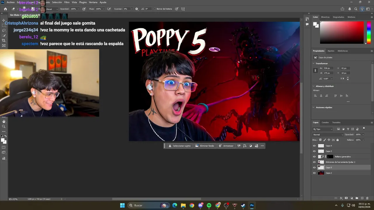
Task: Click the hue spectrum slider
Action: pyautogui.click(x=369, y=32)
